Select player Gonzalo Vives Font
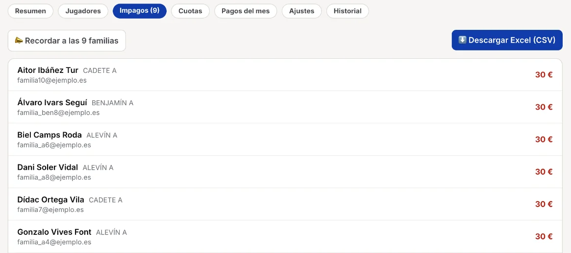The width and height of the screenshot is (571, 253). point(54,232)
